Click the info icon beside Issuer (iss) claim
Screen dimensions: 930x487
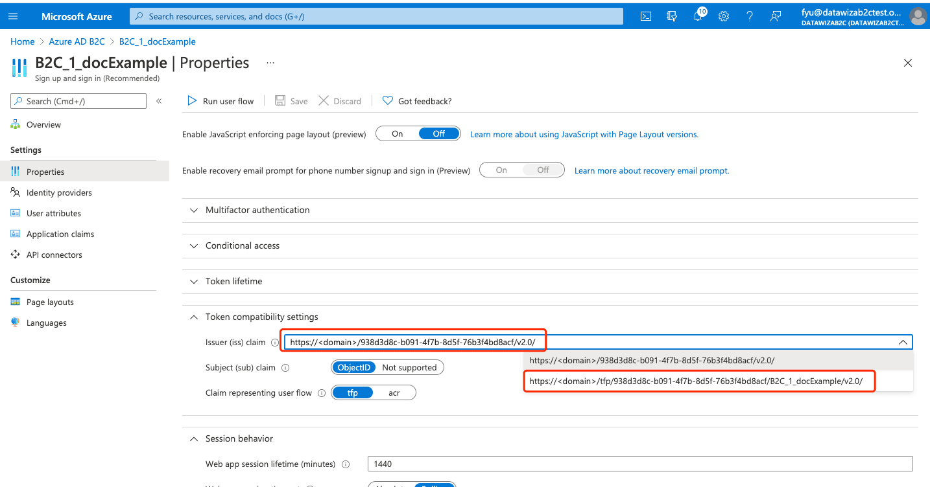click(275, 343)
